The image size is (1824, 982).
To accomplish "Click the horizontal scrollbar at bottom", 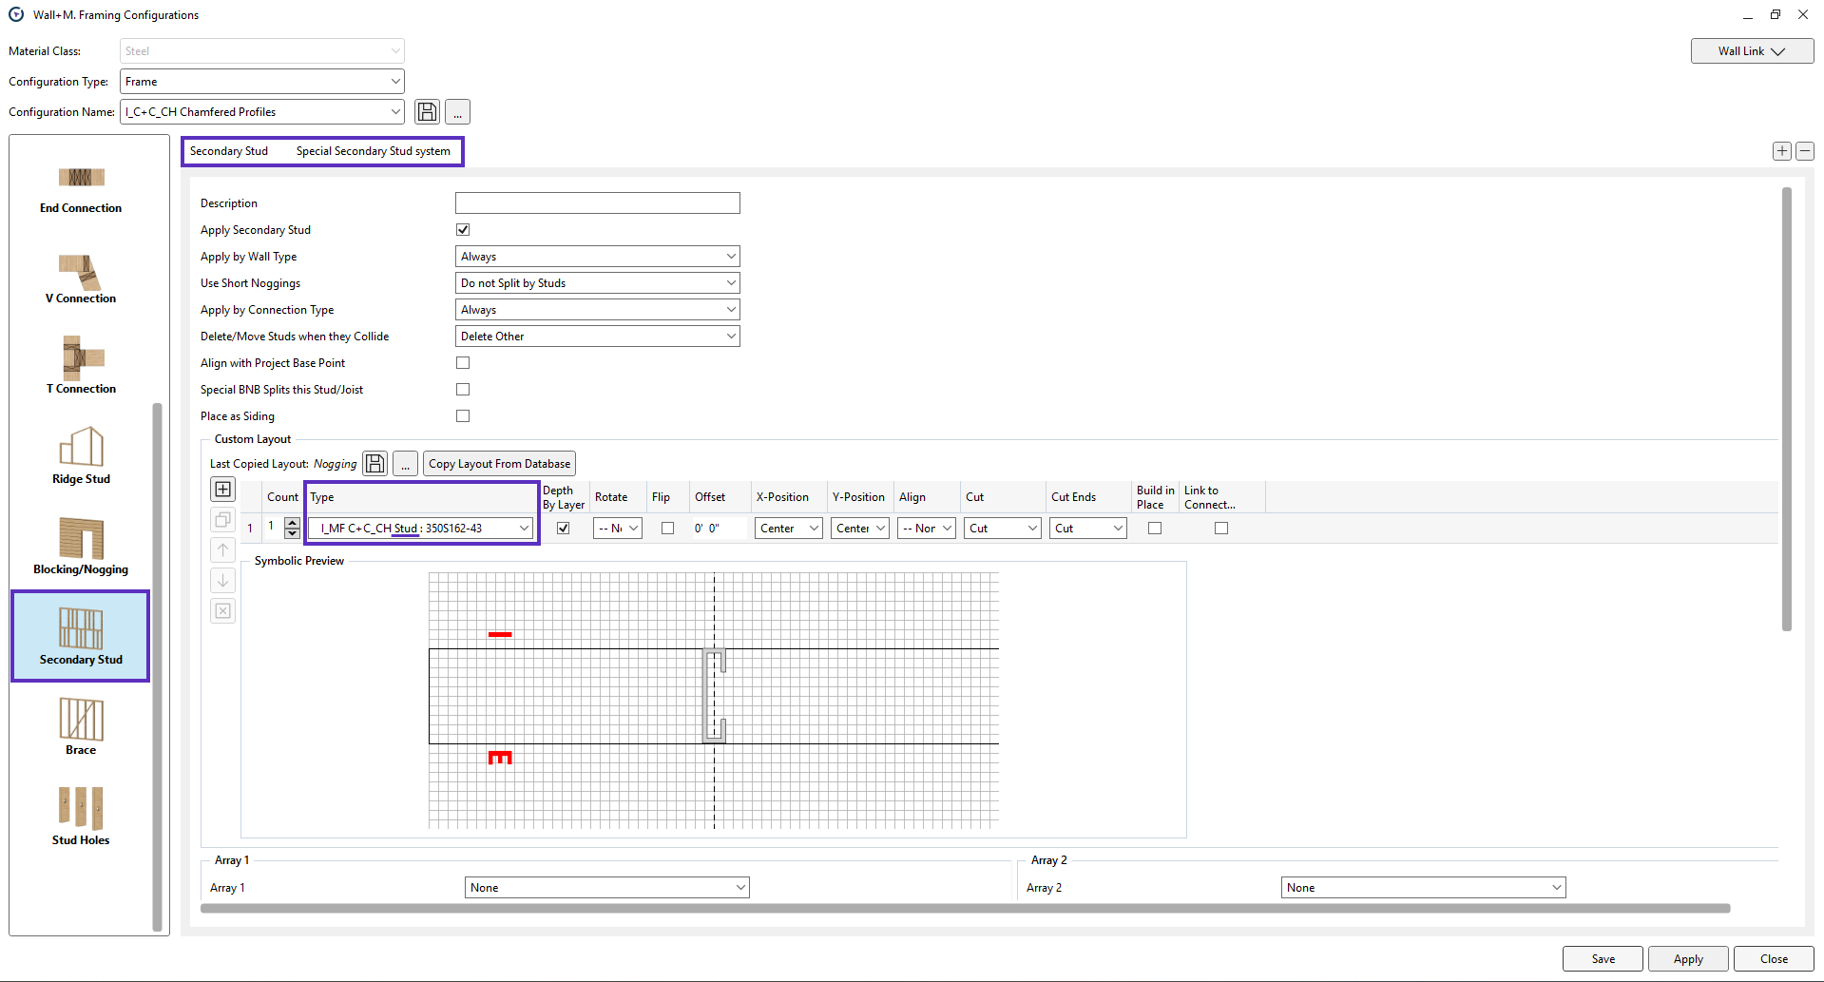I will (x=965, y=909).
